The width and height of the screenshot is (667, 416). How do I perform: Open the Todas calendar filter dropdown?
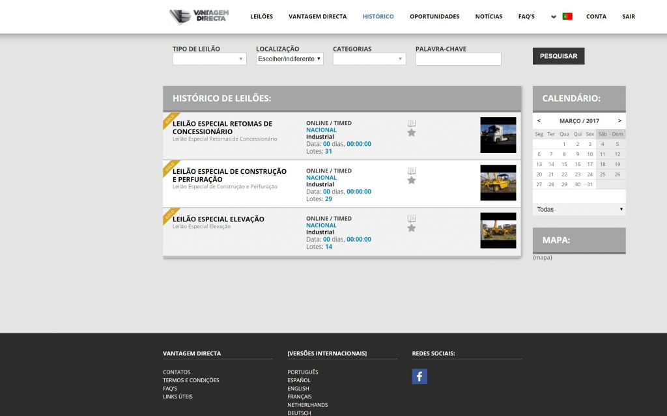pos(579,210)
